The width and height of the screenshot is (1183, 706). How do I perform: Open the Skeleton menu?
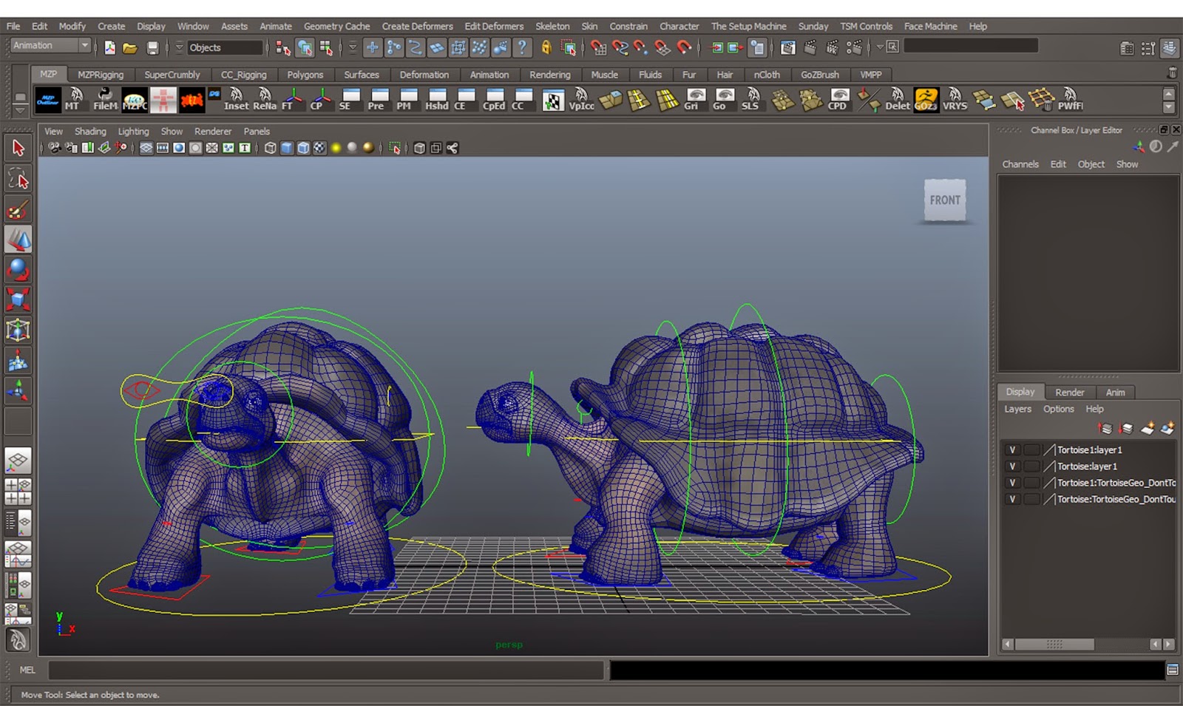tap(552, 26)
